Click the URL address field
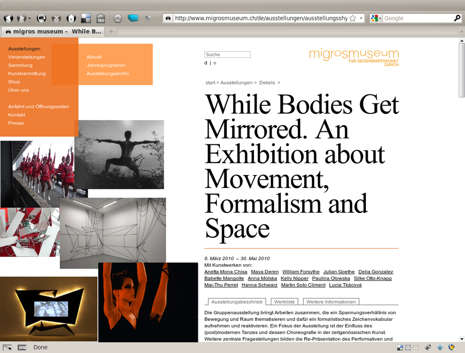465x353 pixels. pyautogui.click(x=261, y=18)
